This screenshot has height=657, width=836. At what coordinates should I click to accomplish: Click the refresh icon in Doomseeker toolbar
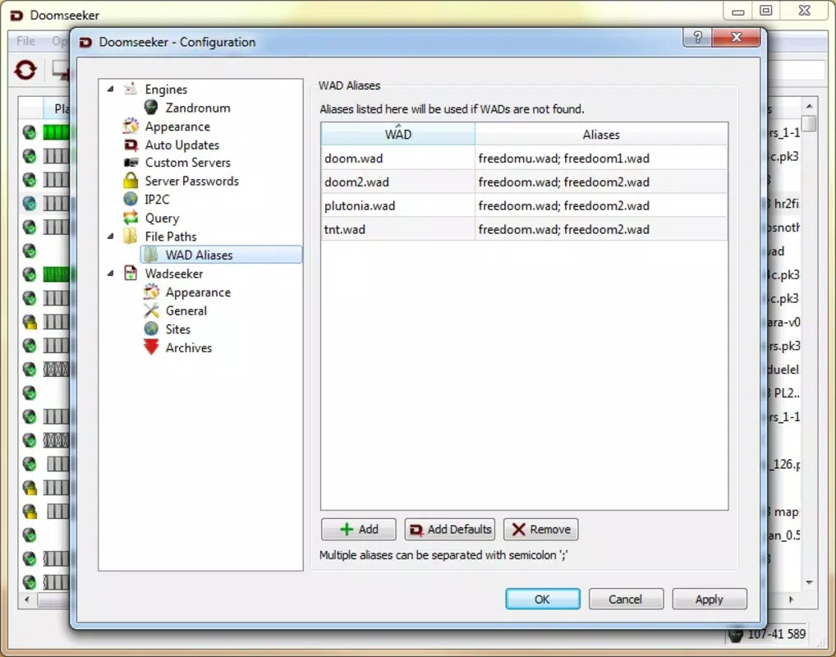click(25, 70)
